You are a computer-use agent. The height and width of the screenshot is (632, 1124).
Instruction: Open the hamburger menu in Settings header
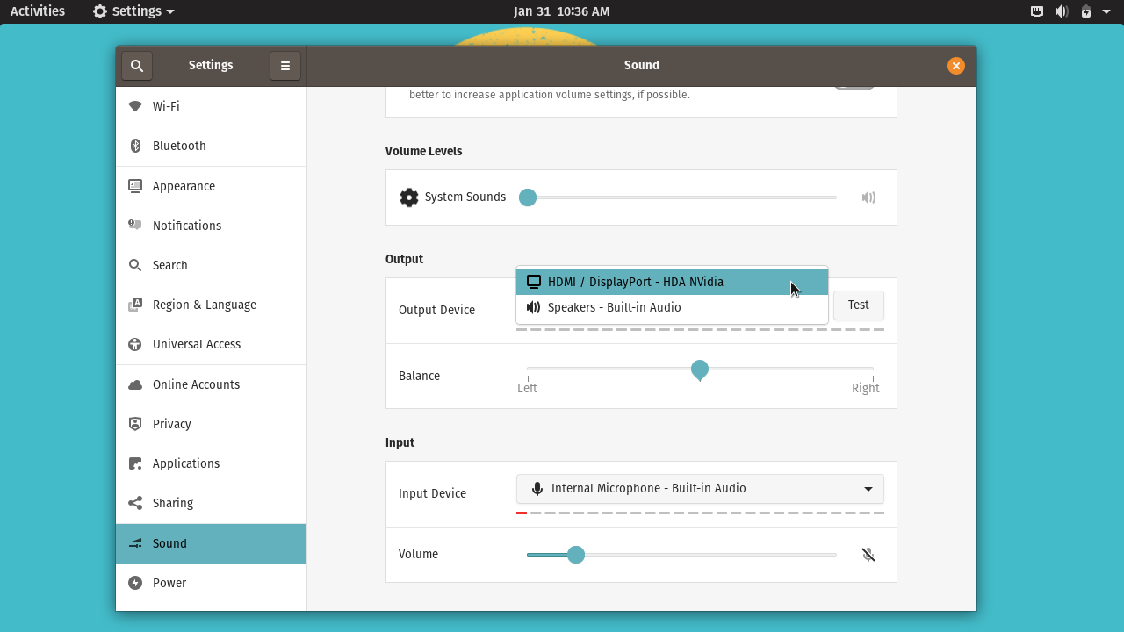[285, 66]
